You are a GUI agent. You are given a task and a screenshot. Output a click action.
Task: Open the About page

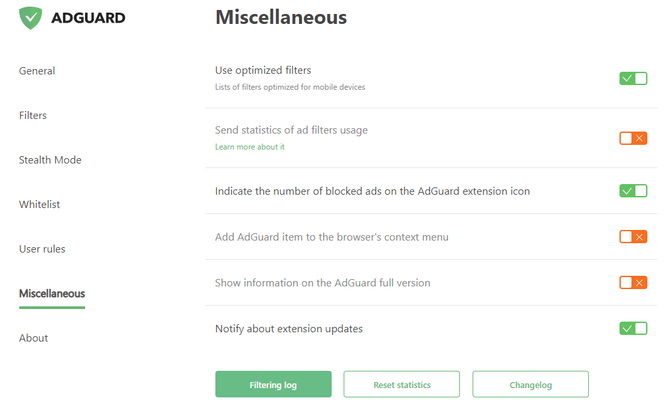(x=34, y=338)
